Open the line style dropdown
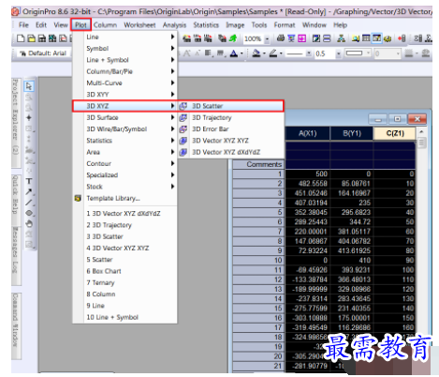The width and height of the screenshot is (439, 377). coord(309,53)
